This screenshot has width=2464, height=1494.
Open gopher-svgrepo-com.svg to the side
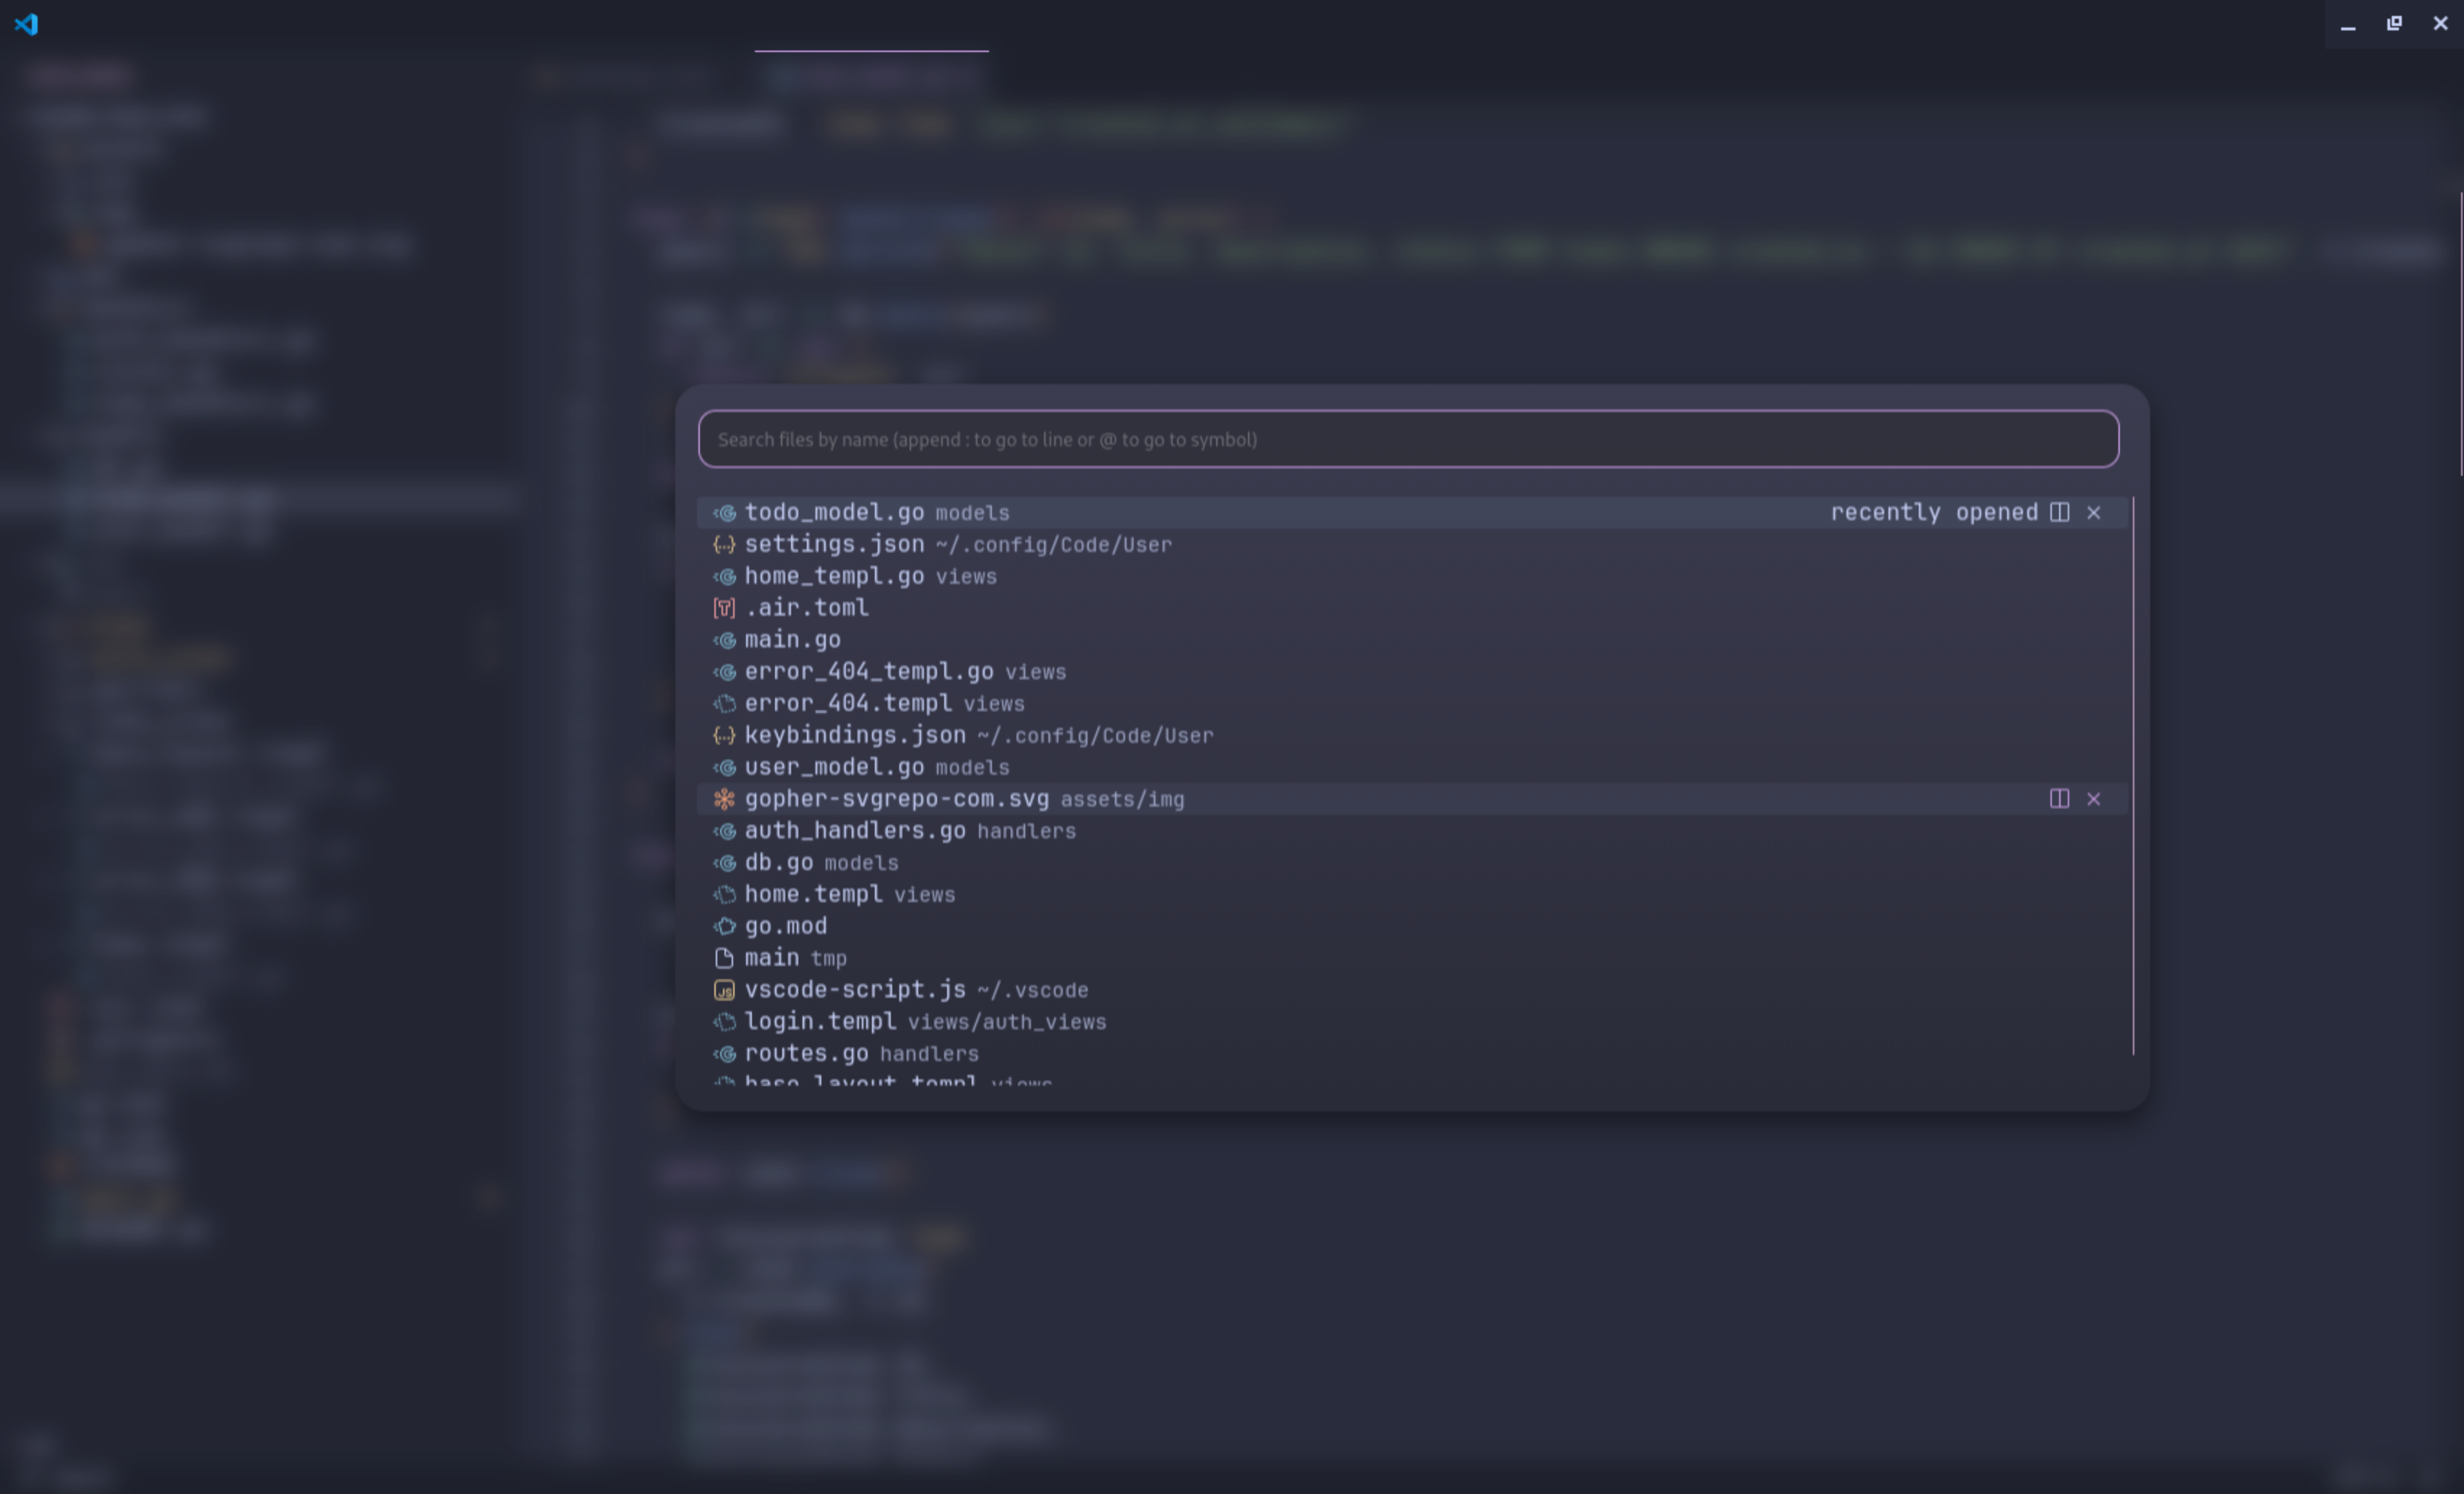[x=2059, y=799]
